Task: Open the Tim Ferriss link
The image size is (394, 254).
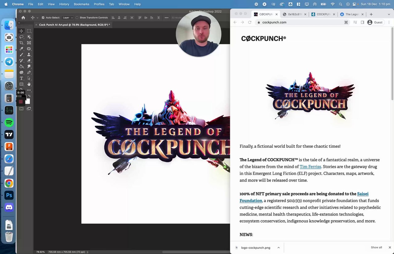Action: click(x=310, y=166)
